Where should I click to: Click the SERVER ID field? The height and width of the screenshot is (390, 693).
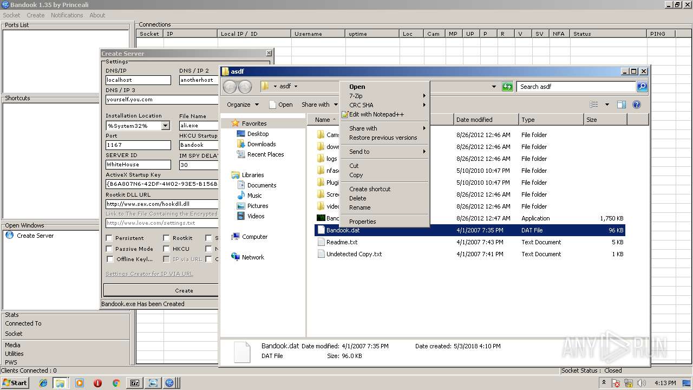pos(138,165)
